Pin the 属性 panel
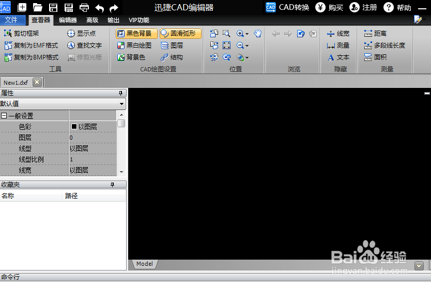The image size is (431, 286). 120,93
